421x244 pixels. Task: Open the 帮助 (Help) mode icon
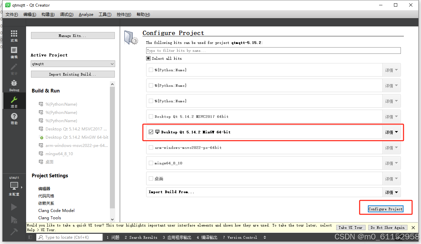tap(14, 118)
